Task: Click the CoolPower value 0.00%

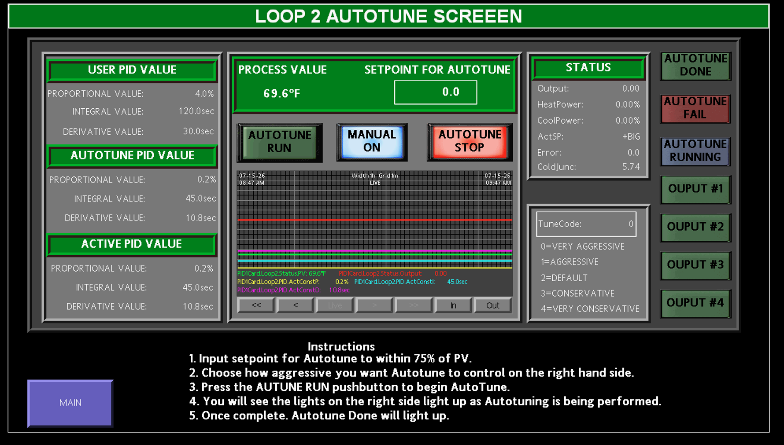Action: pyautogui.click(x=628, y=120)
